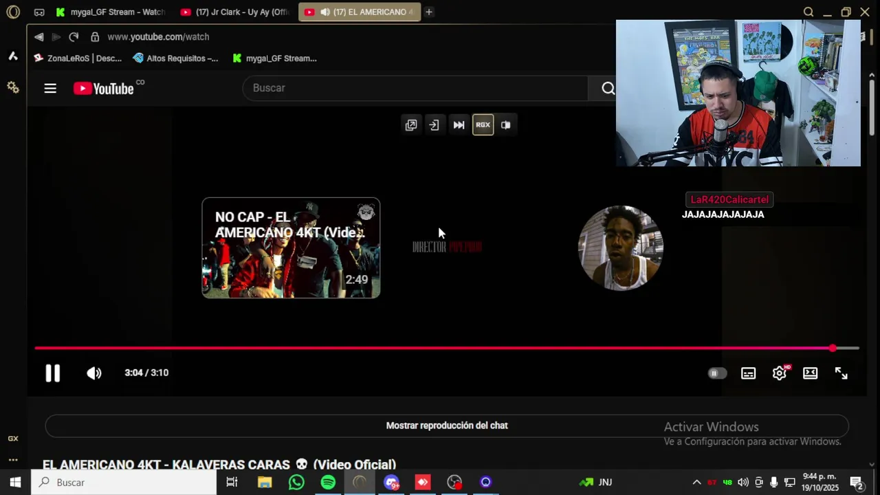Open the Windows Start menu
880x495 pixels.
15,482
